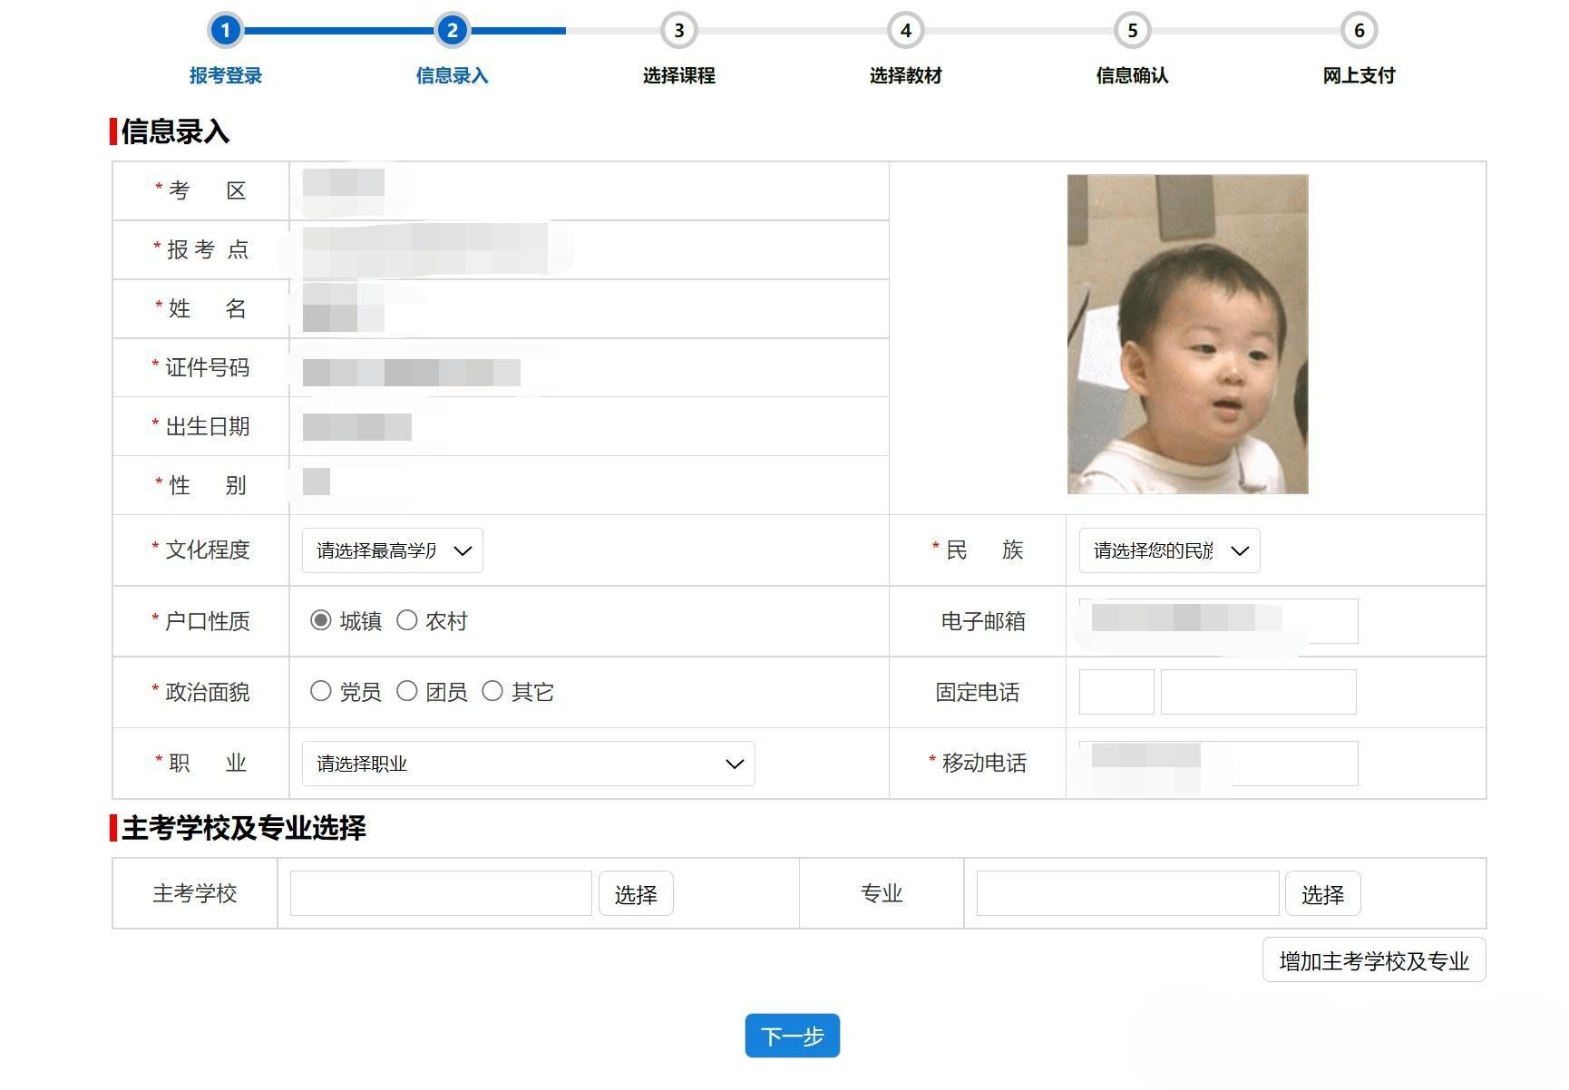Image resolution: width=1569 pixels, height=1090 pixels.
Task: Click the 信息确认 step label
Action: tap(1132, 76)
